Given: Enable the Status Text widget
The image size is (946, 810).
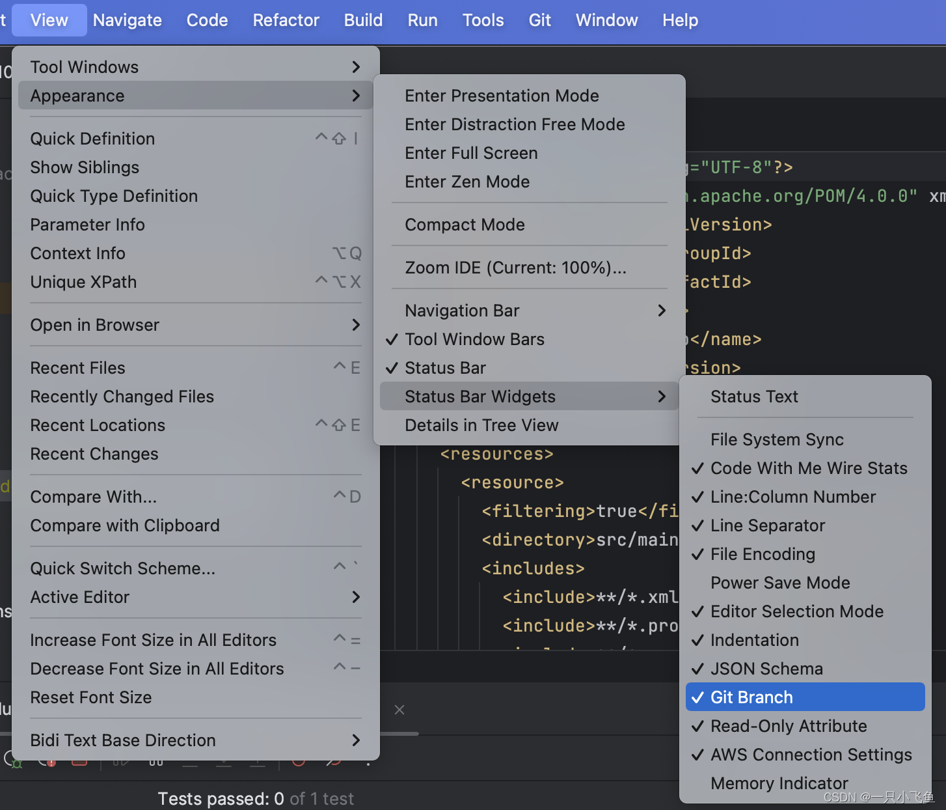Looking at the screenshot, I should tap(805, 397).
